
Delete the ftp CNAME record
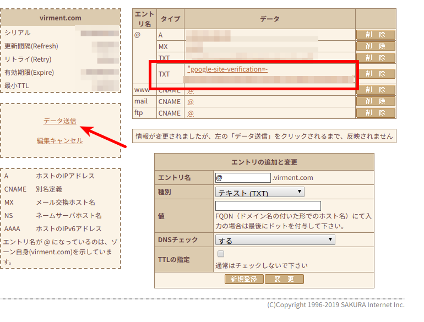tap(376, 113)
